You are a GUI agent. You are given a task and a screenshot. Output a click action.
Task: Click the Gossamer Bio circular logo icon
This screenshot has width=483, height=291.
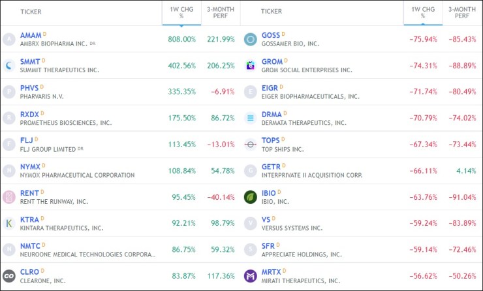coord(250,39)
